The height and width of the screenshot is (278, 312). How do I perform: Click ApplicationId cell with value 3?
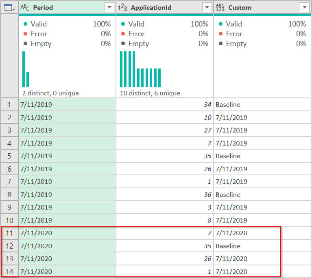click(x=165, y=207)
